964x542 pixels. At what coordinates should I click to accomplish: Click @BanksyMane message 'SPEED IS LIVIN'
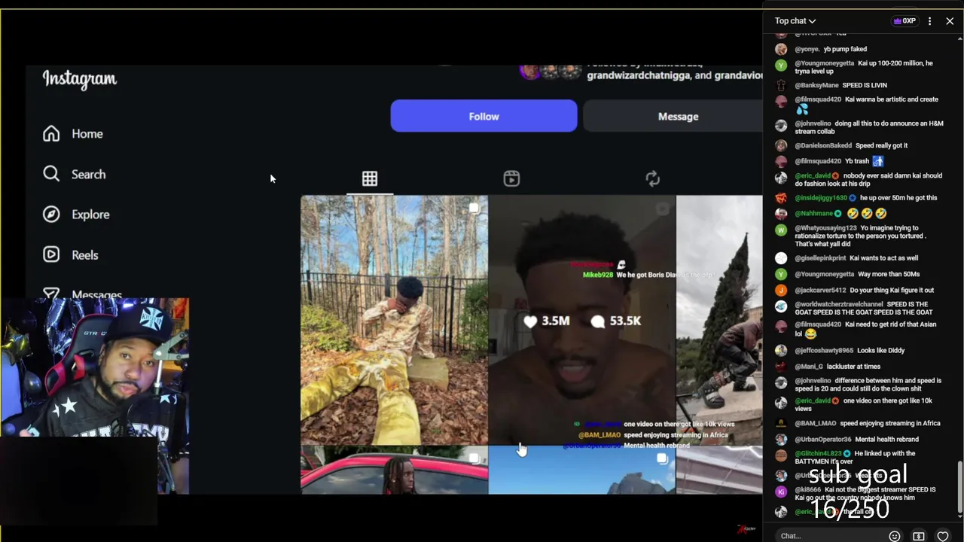840,85
